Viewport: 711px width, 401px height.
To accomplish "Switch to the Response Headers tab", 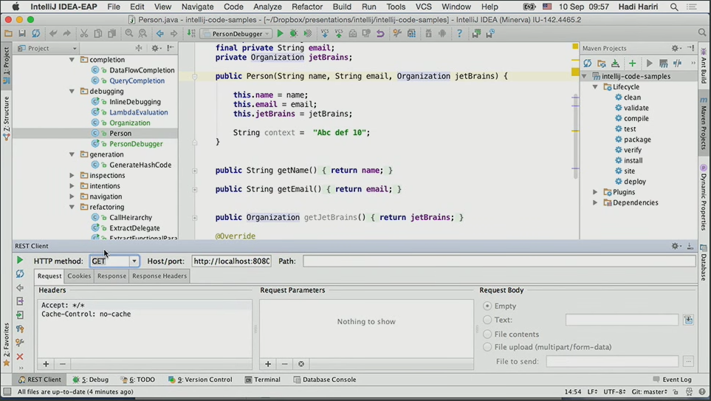I will tap(159, 275).
